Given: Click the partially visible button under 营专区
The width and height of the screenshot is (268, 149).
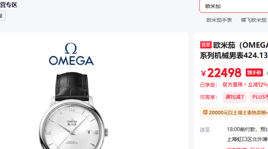Looking at the screenshot, I should pyautogui.click(x=3, y=16).
